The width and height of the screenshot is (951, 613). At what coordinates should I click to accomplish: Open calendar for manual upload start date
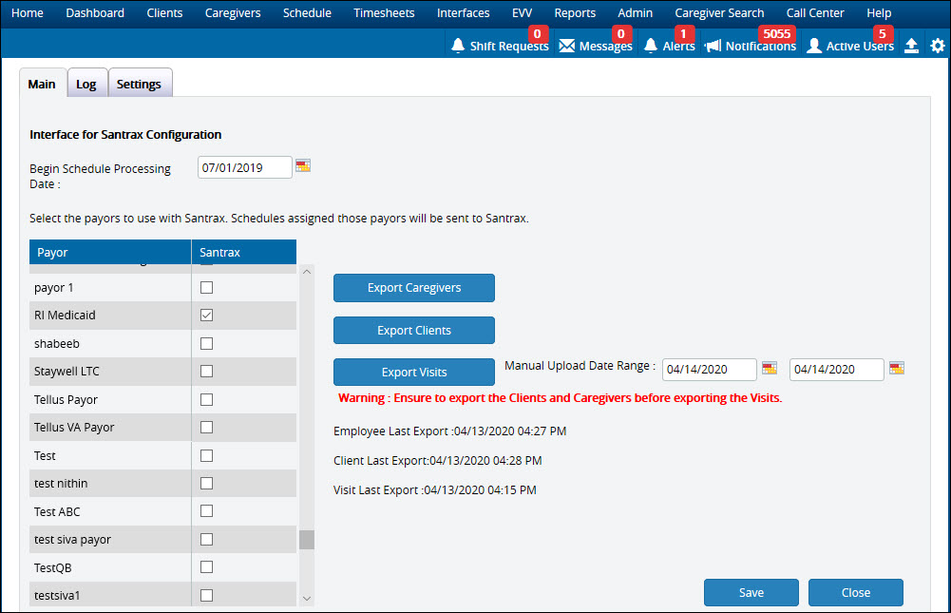point(769,369)
